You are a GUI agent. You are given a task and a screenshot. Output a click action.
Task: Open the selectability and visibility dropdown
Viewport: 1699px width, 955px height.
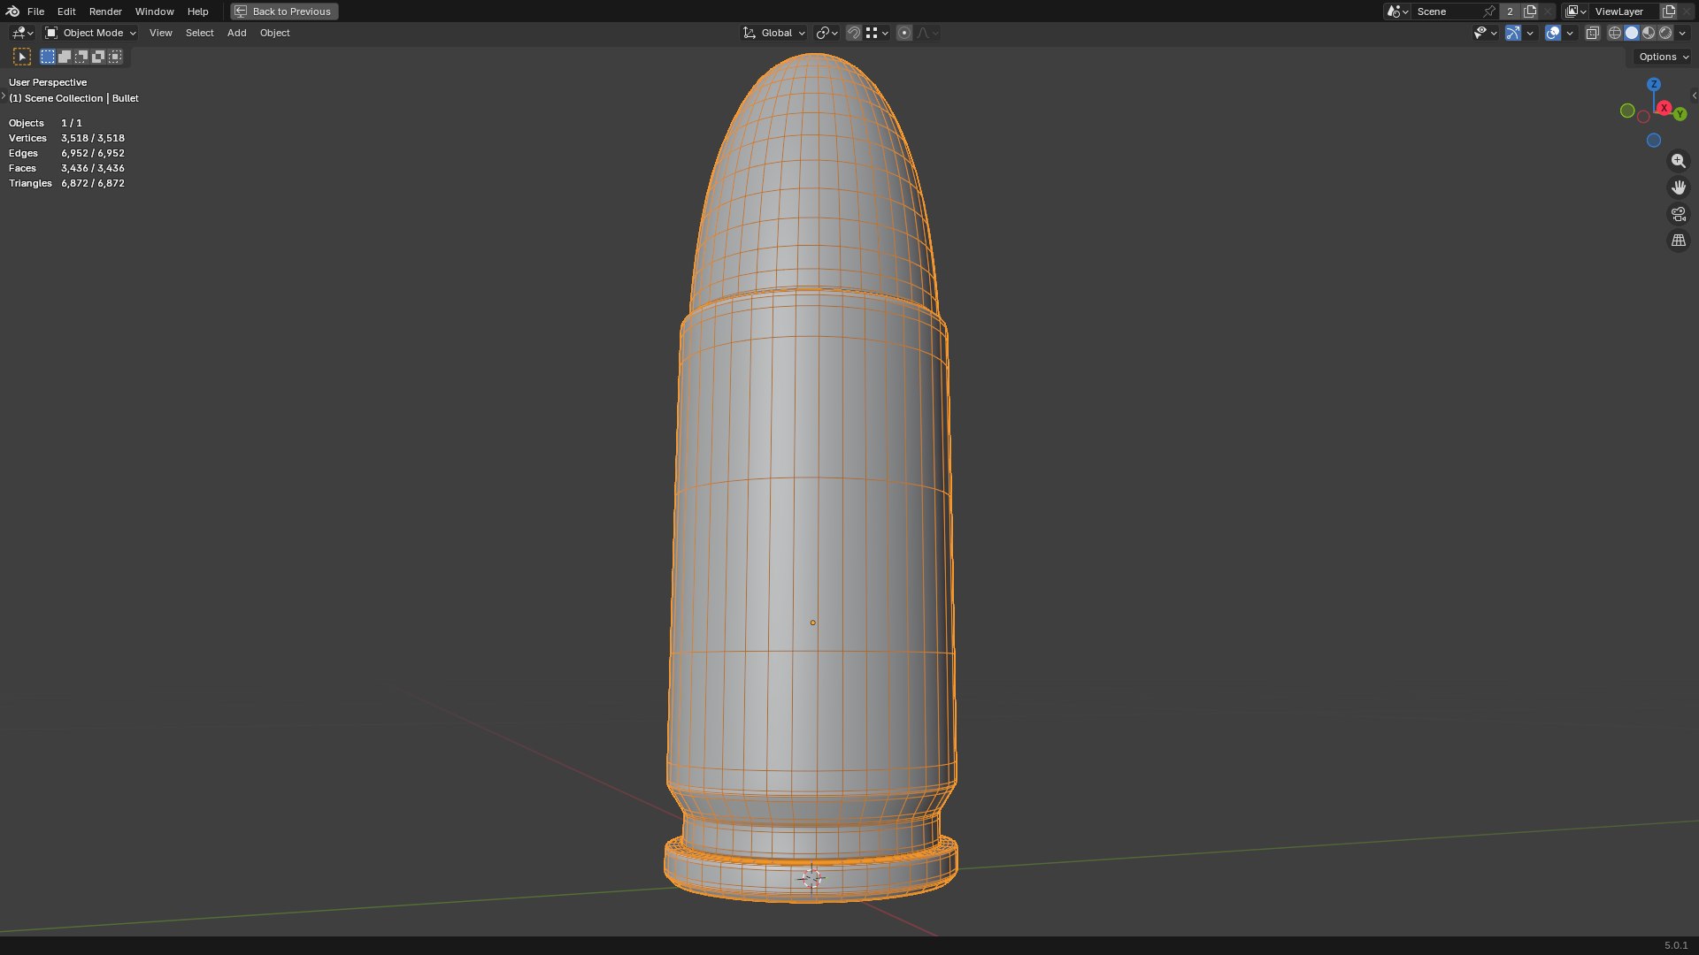(1485, 33)
